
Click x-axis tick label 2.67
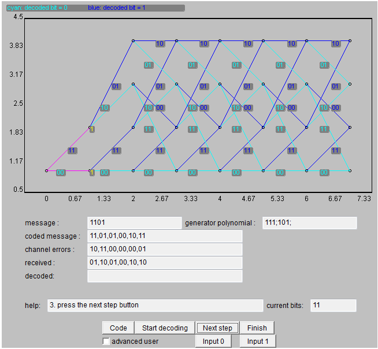point(162,199)
